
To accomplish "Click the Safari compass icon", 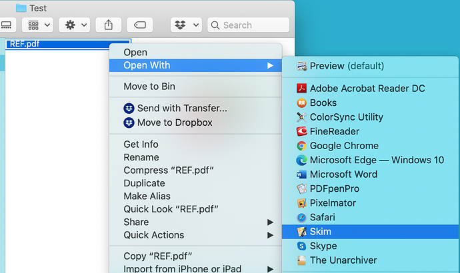I will [x=301, y=217].
